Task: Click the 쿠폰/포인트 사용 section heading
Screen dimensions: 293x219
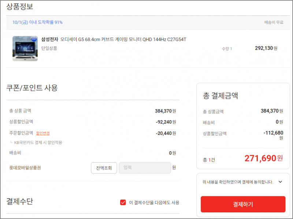Action: click(32, 88)
